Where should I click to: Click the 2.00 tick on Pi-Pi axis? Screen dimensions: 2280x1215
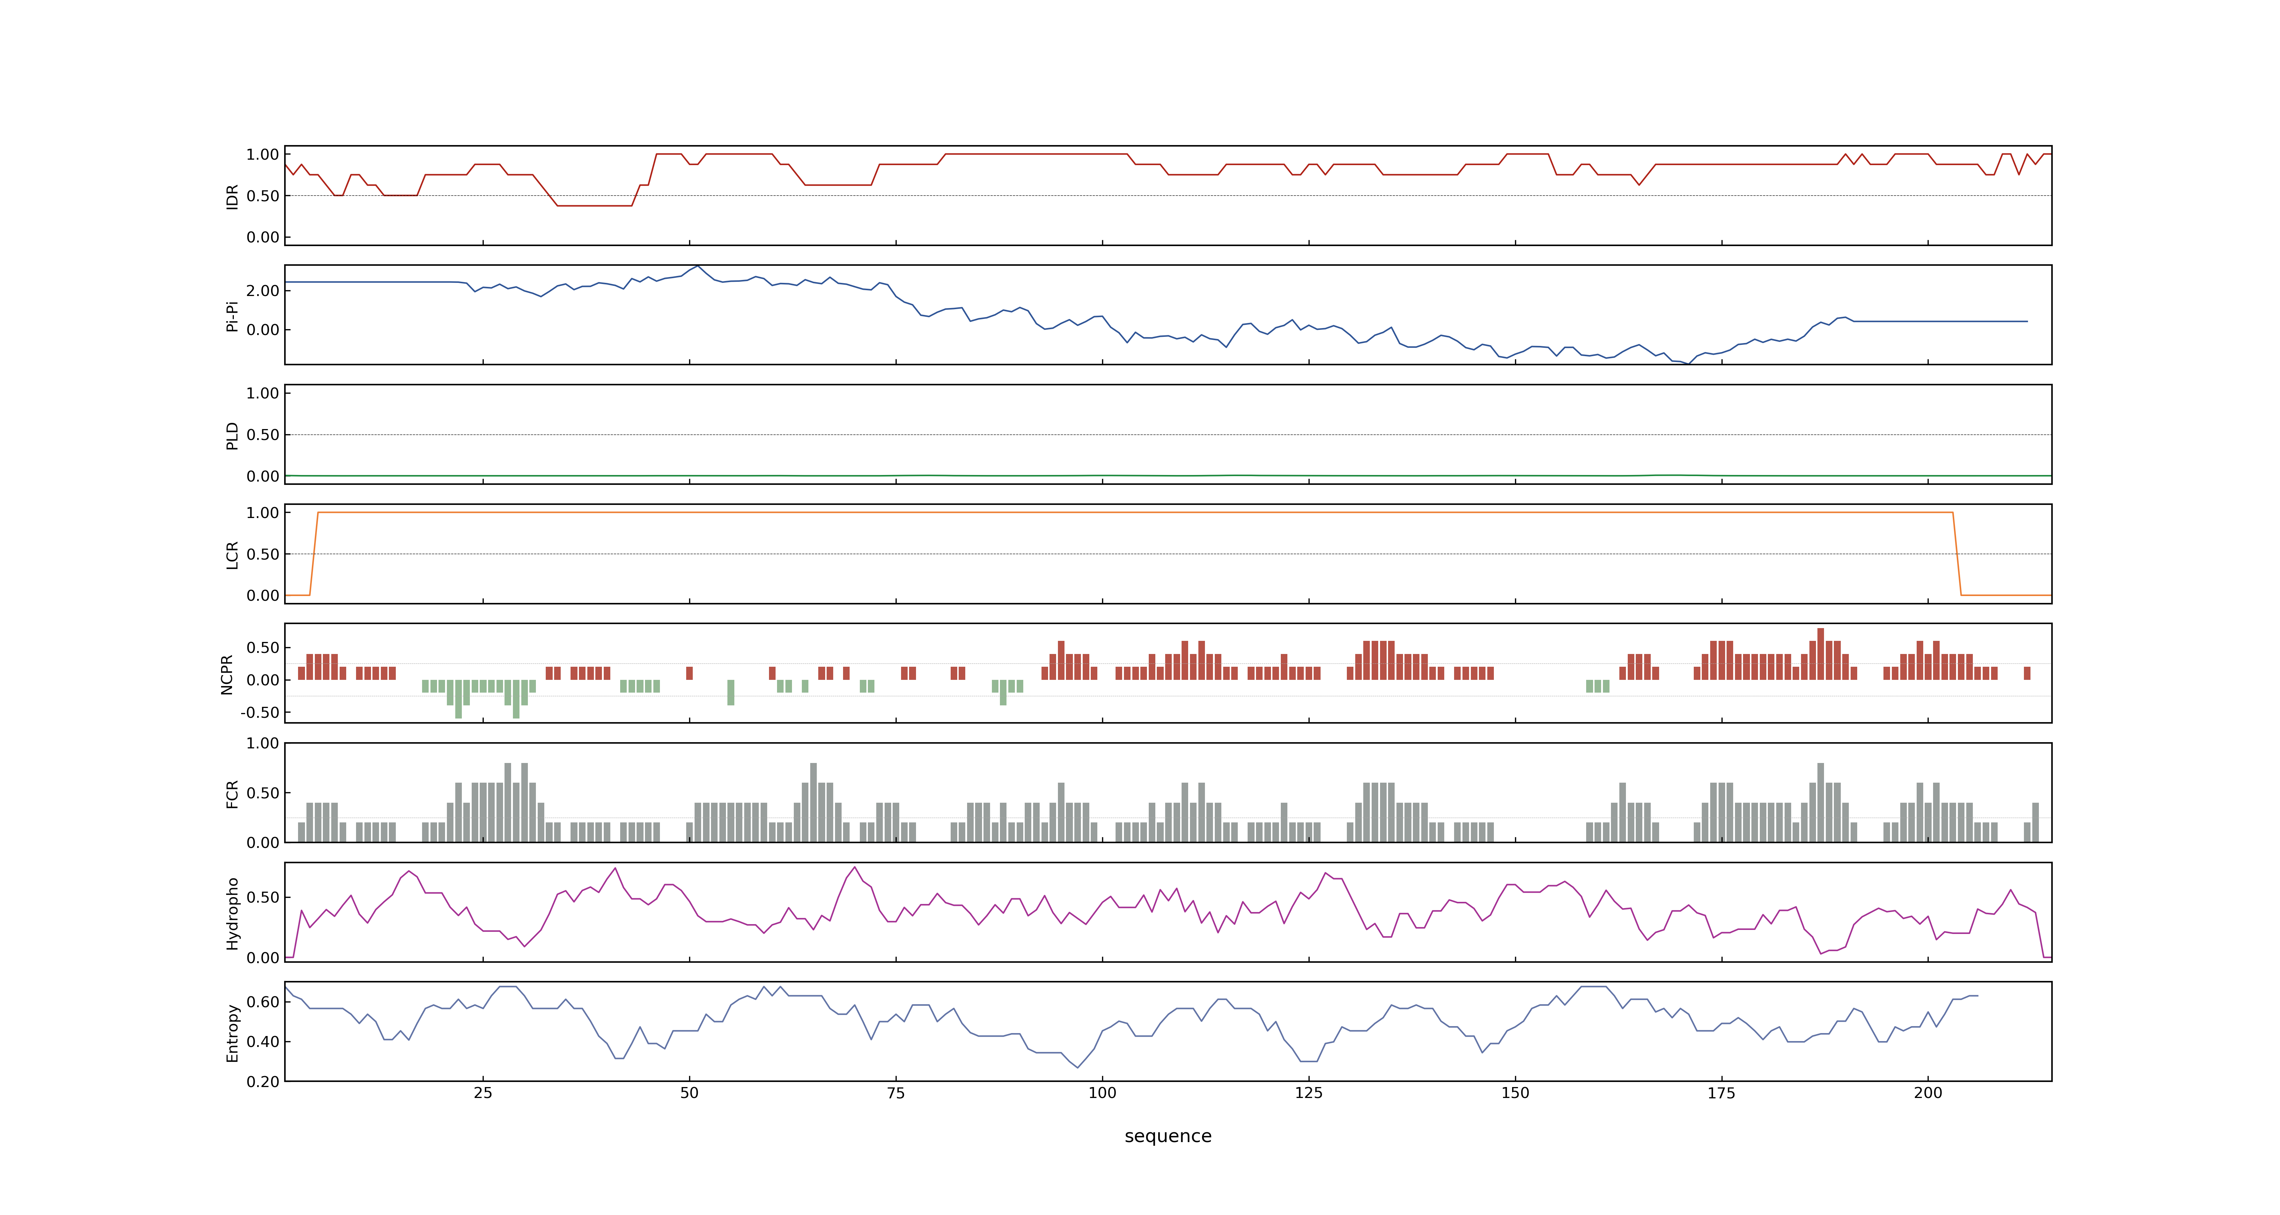tap(263, 291)
